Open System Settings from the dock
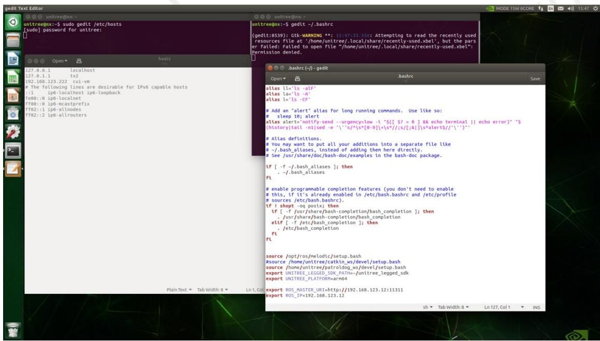Image resolution: width=600 pixels, height=341 pixels. [x=12, y=132]
